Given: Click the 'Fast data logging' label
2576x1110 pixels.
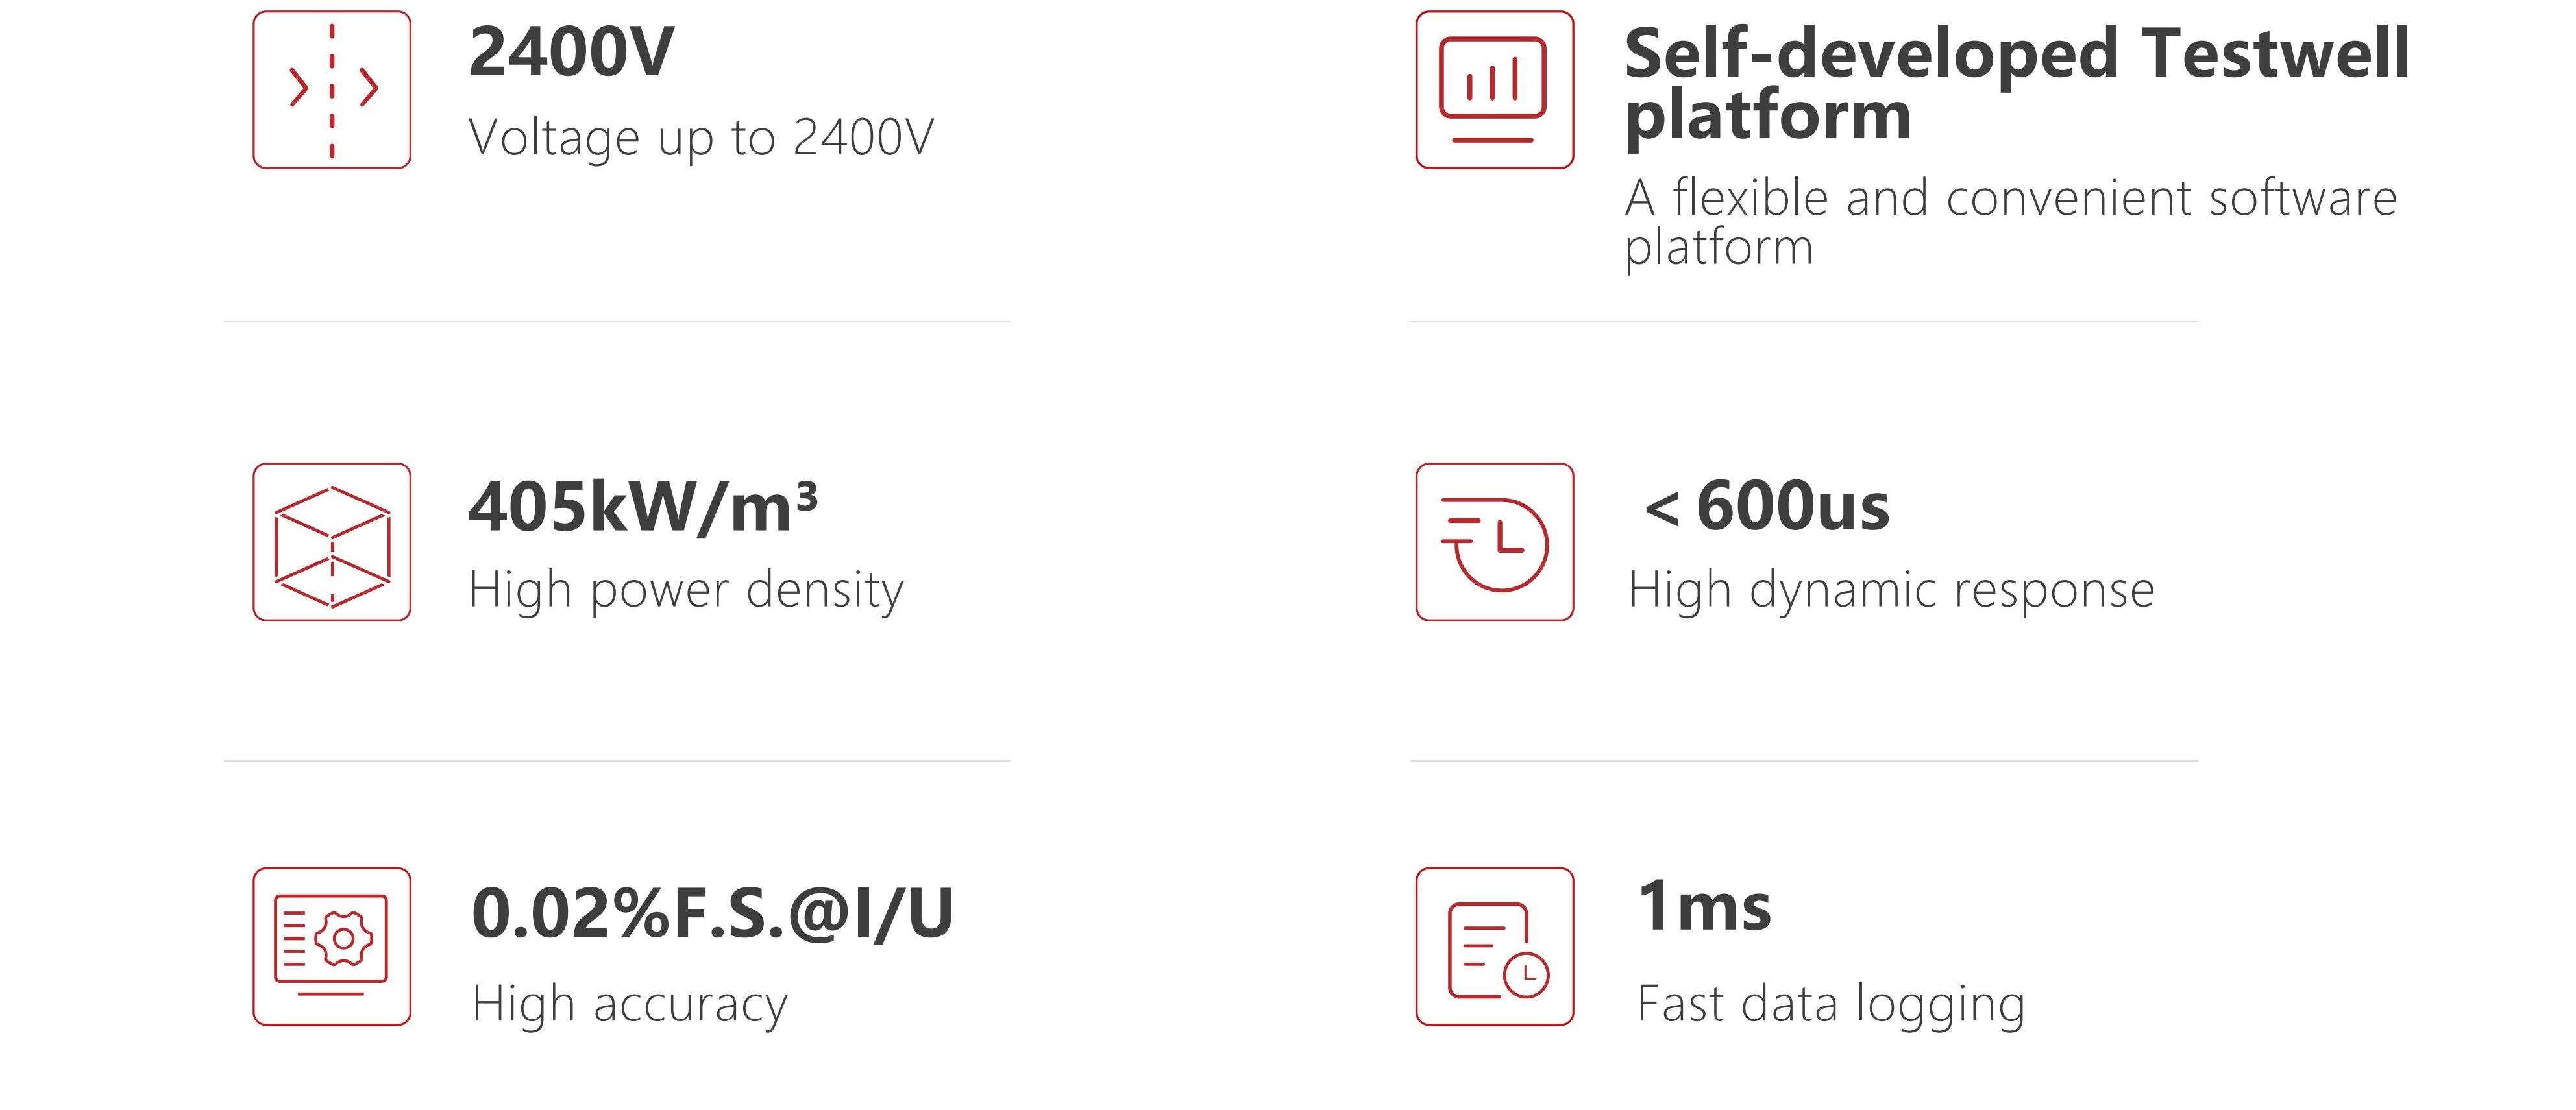Looking at the screenshot, I should (x=1831, y=1004).
